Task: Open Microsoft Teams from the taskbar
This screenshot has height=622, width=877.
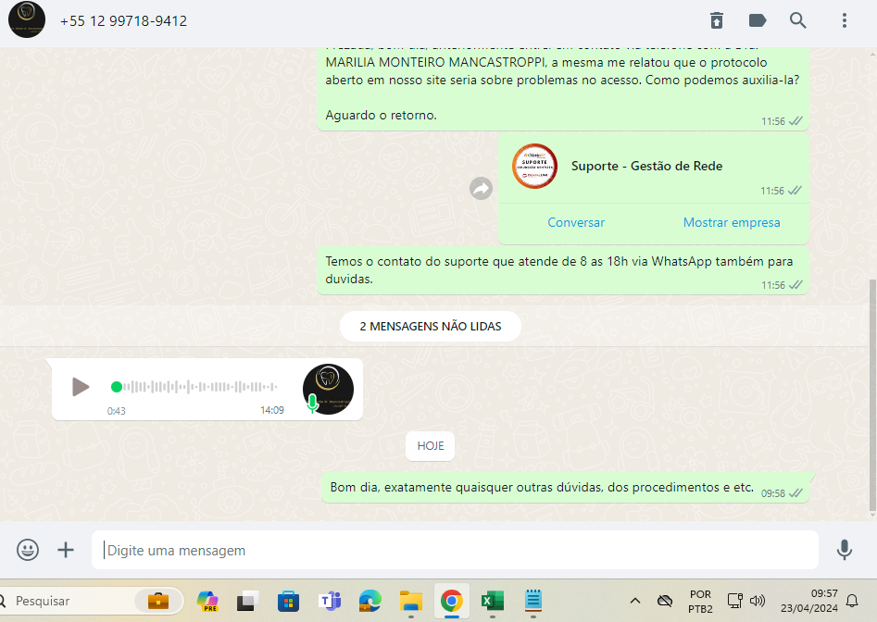Action: pyautogui.click(x=330, y=601)
